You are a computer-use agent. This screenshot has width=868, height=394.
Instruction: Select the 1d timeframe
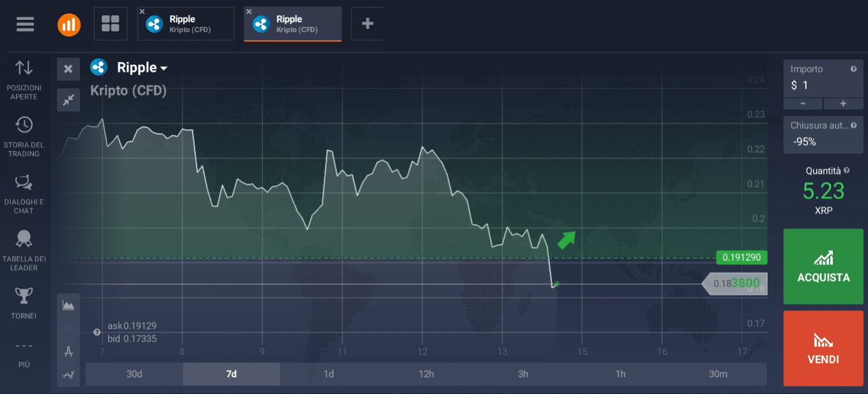(x=329, y=374)
